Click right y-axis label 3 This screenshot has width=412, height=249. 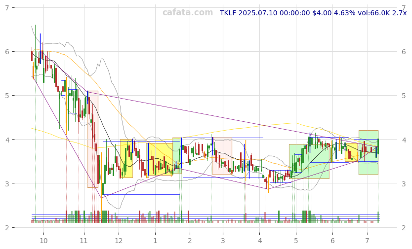[x=404, y=183]
